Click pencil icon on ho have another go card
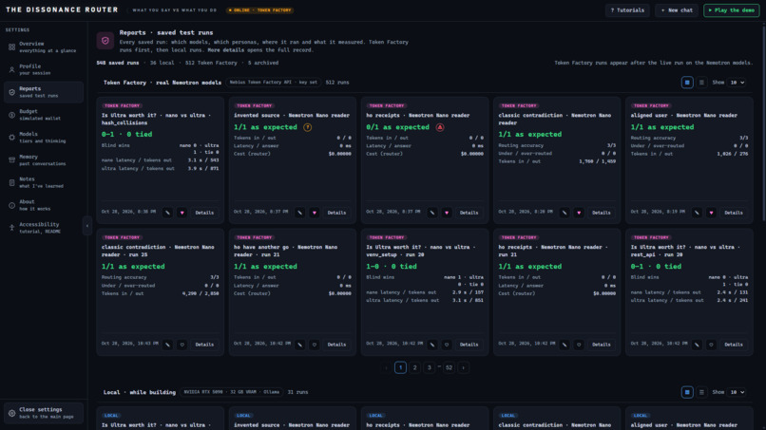The height and width of the screenshot is (430, 766). pos(300,345)
